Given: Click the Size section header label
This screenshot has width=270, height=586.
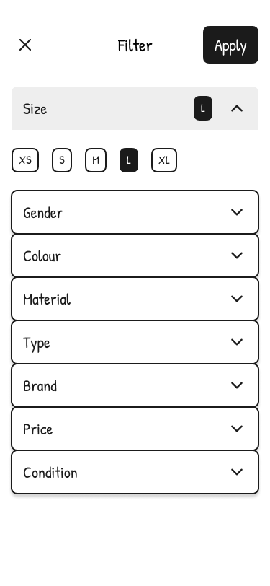Looking at the screenshot, I should pos(35,109).
